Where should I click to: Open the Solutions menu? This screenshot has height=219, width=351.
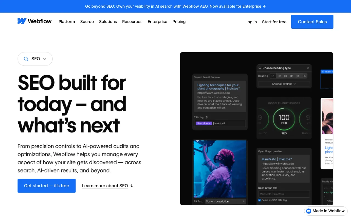[x=108, y=22]
